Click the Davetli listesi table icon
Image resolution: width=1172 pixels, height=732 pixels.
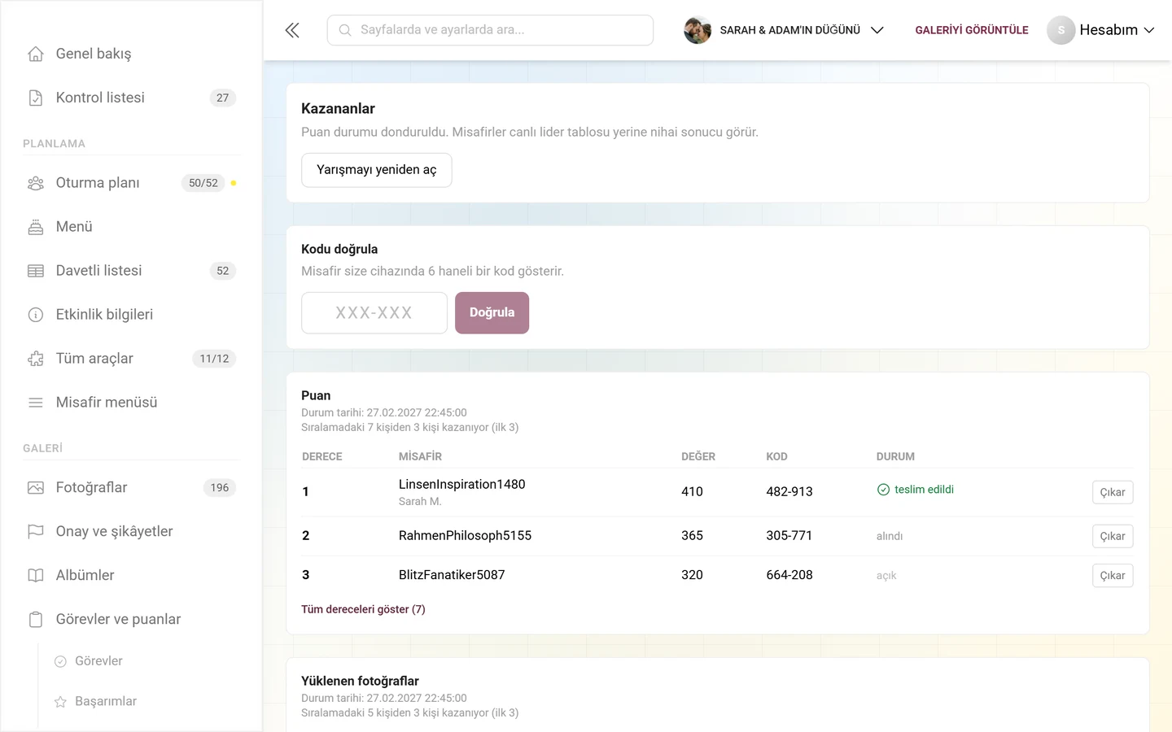pyautogui.click(x=36, y=271)
